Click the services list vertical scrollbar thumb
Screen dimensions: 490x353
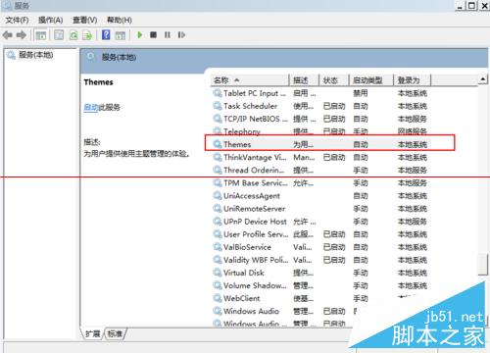click(483, 264)
